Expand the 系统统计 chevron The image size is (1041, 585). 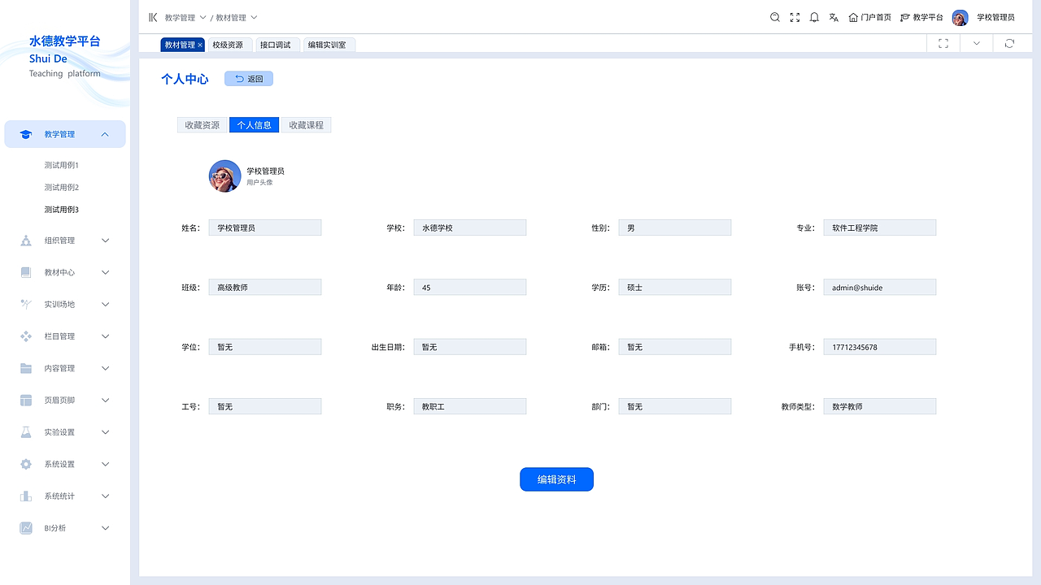point(105,496)
